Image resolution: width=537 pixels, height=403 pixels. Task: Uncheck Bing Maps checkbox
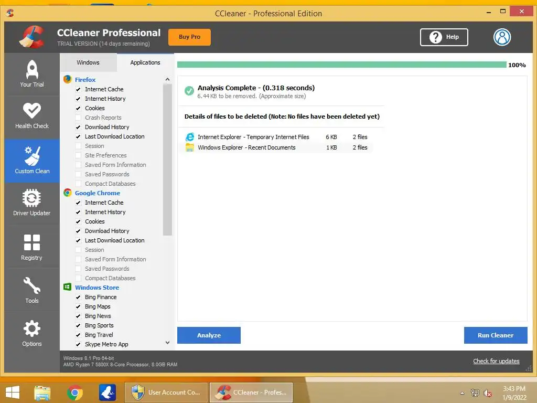(78, 306)
